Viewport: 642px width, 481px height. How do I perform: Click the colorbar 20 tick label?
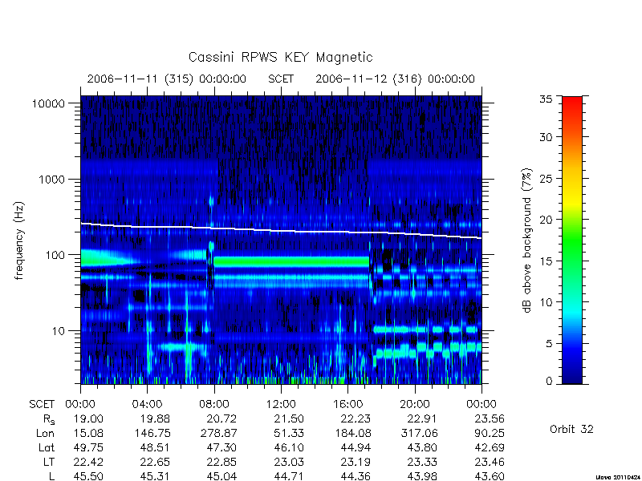[x=546, y=220]
